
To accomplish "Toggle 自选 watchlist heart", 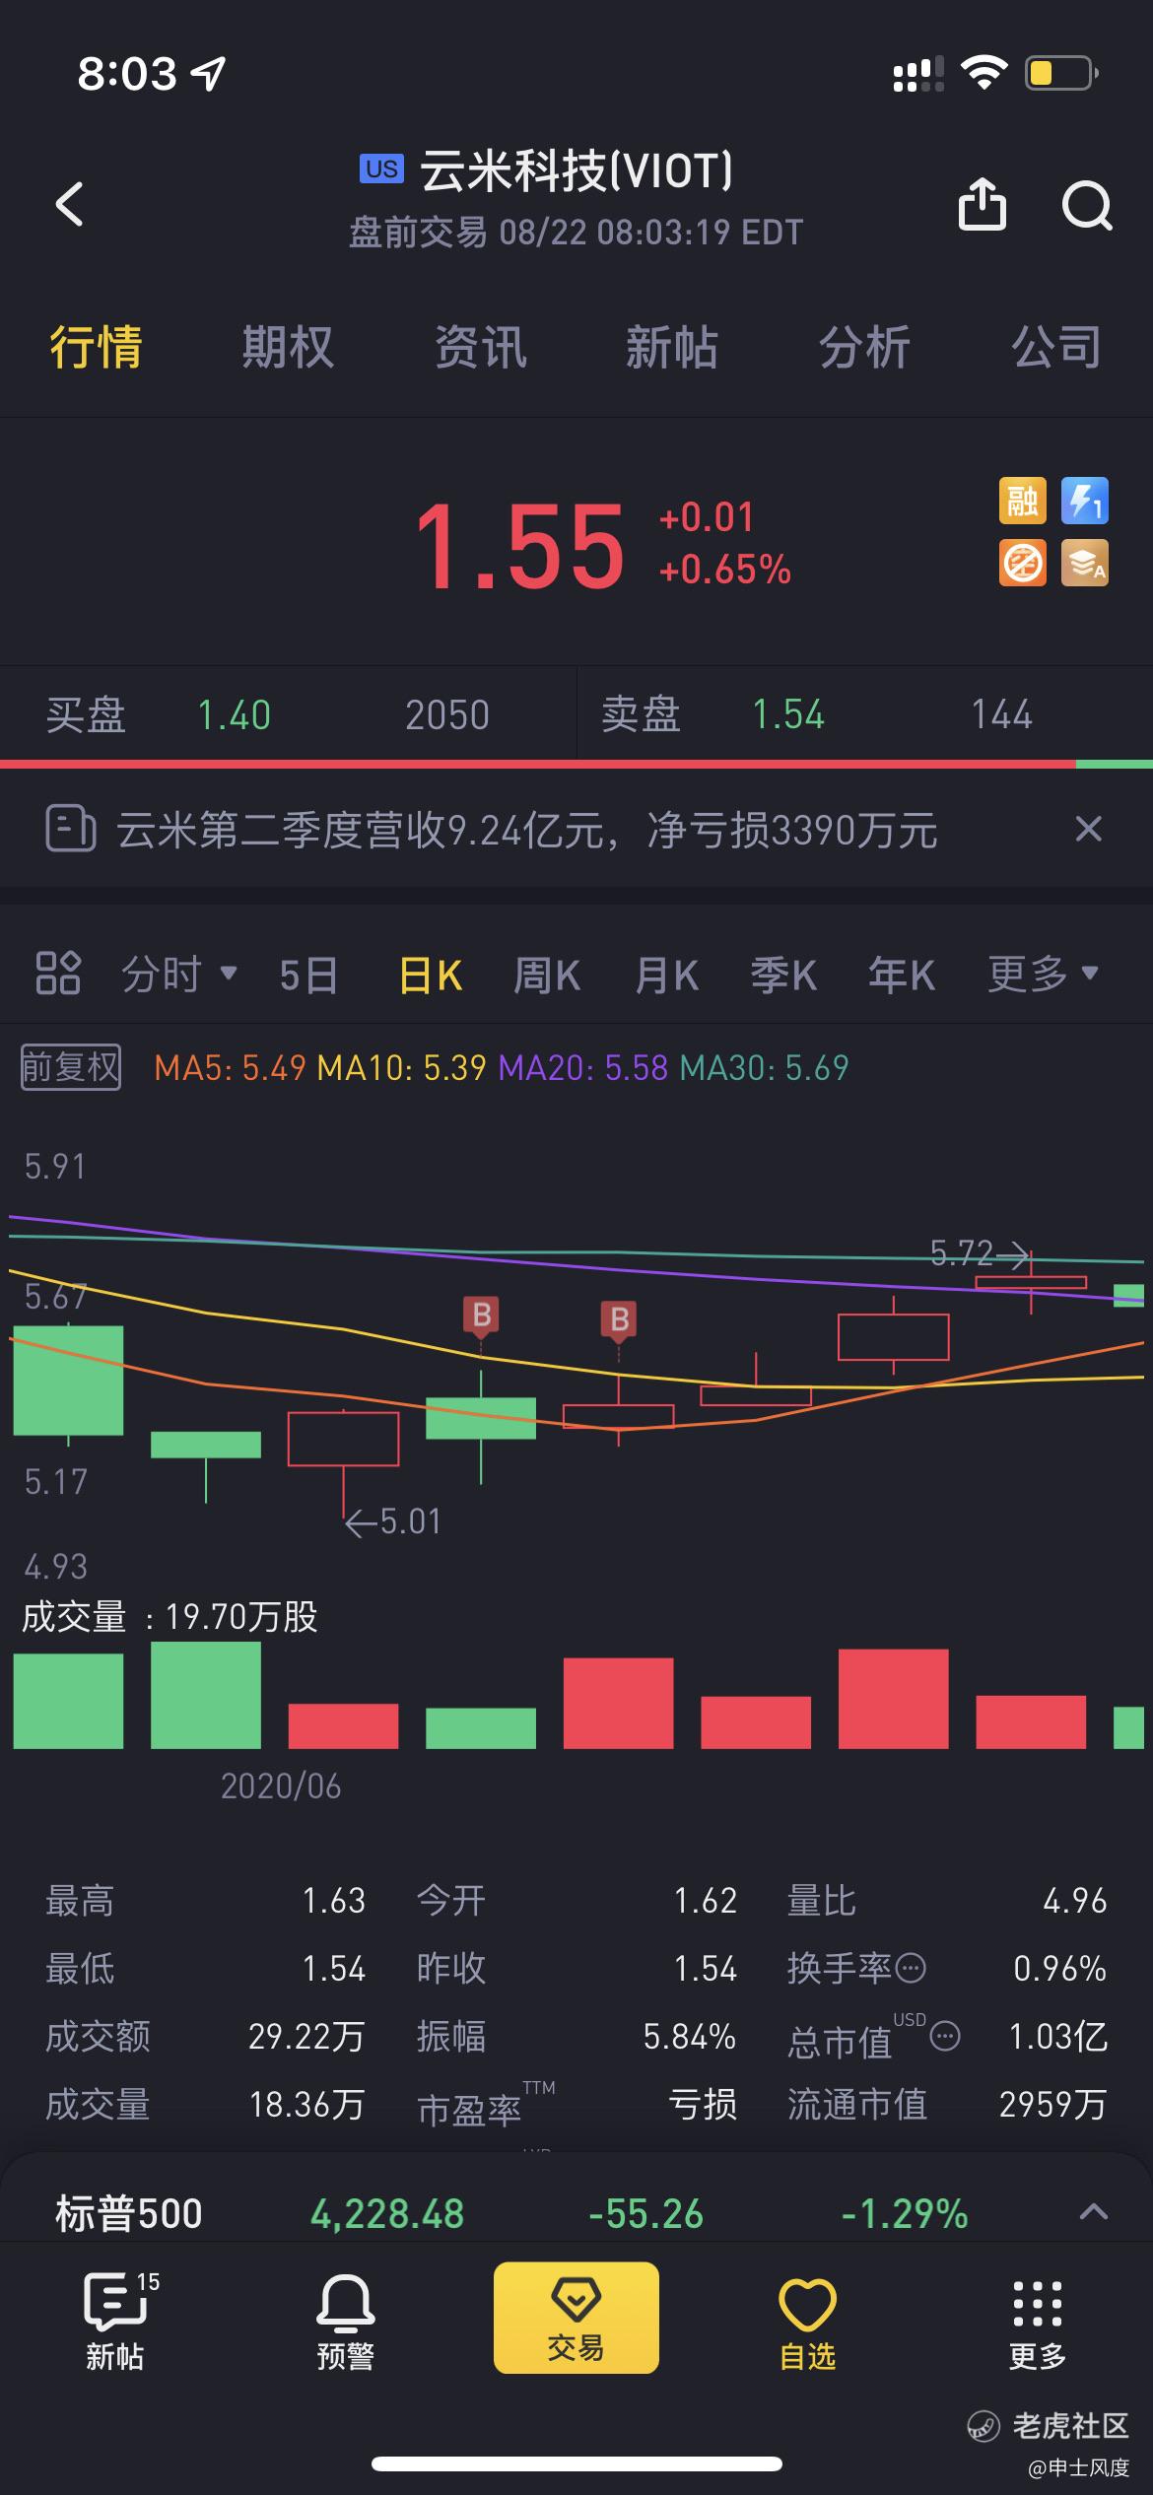I will (807, 2323).
